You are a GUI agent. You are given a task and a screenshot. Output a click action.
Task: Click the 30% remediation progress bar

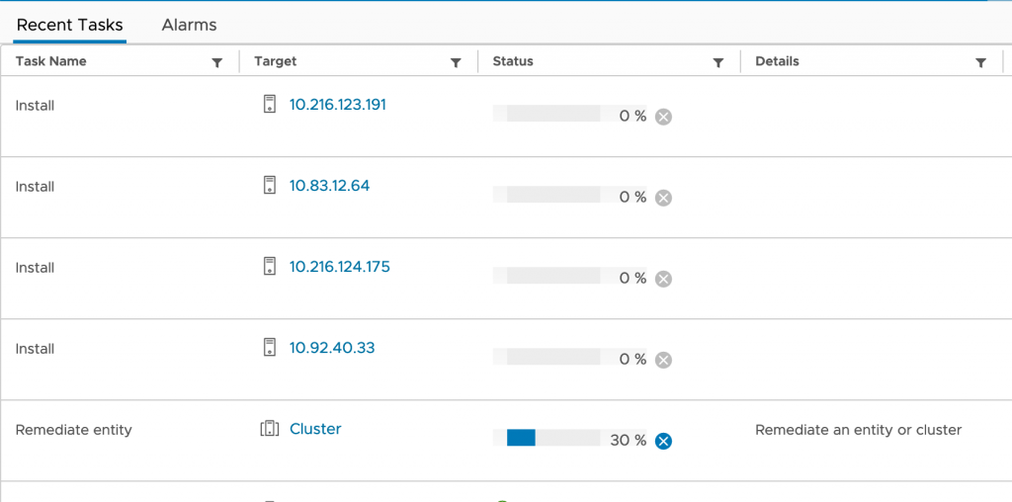click(x=547, y=438)
